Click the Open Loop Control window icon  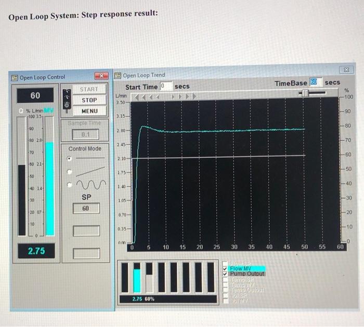(15, 78)
